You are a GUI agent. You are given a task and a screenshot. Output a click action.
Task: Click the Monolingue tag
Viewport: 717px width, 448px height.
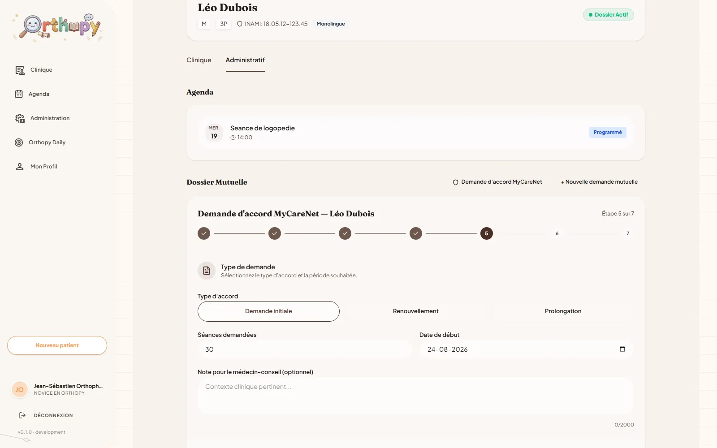click(x=331, y=24)
